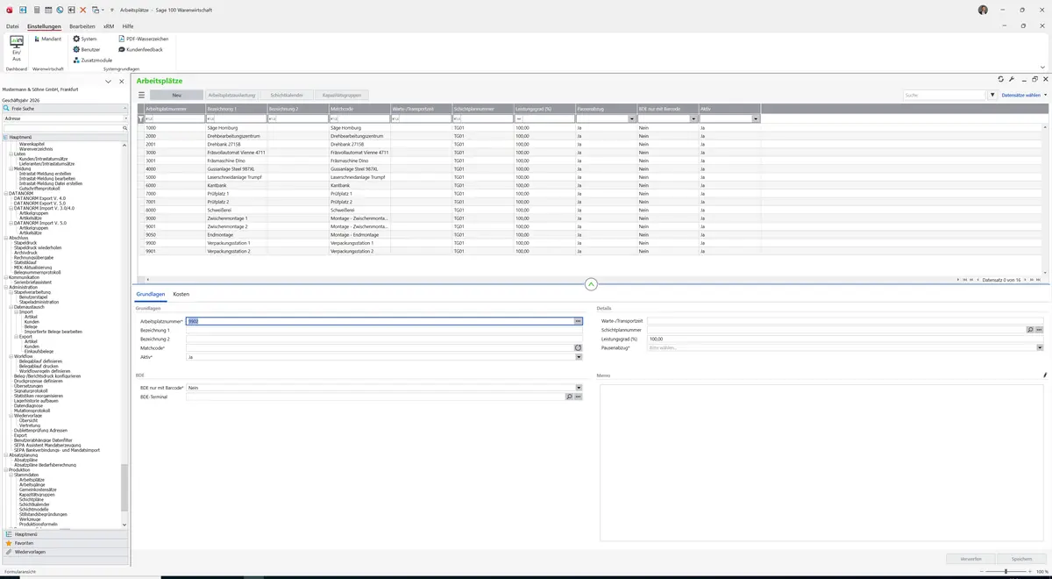The image size is (1052, 579).
Task: Click the Suche input field
Action: point(945,95)
